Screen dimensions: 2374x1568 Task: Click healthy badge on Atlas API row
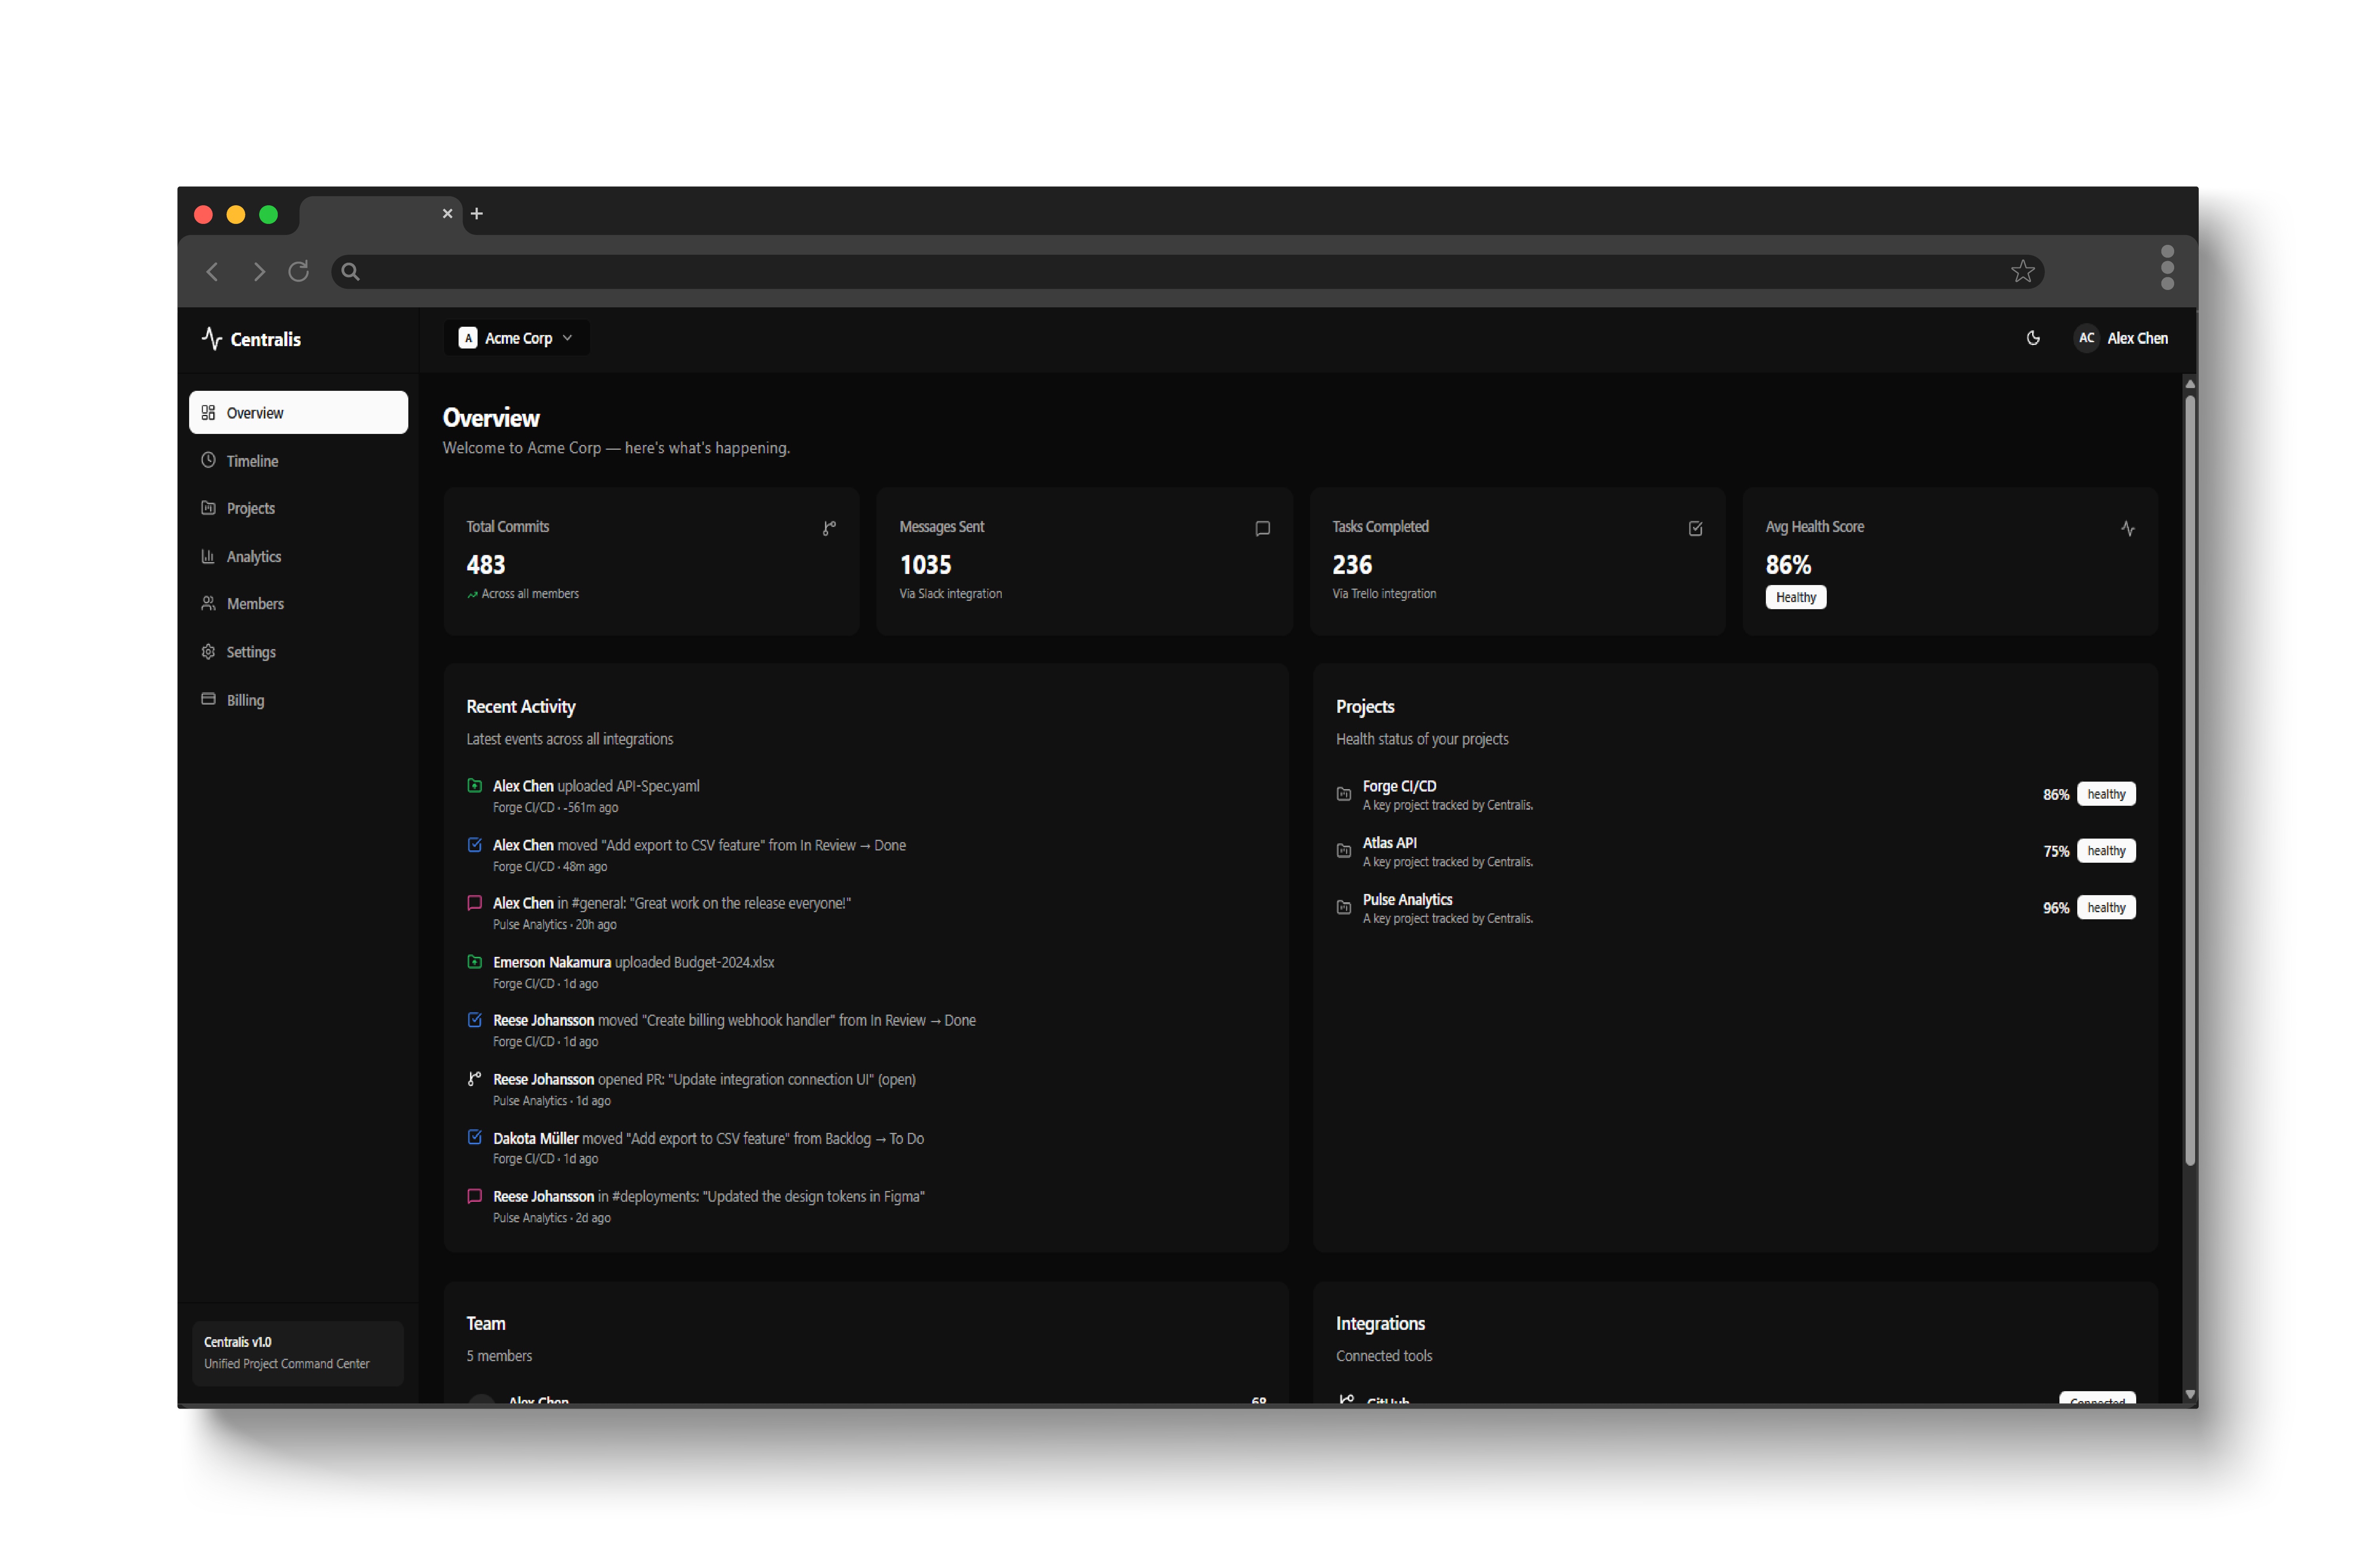coord(2106,851)
